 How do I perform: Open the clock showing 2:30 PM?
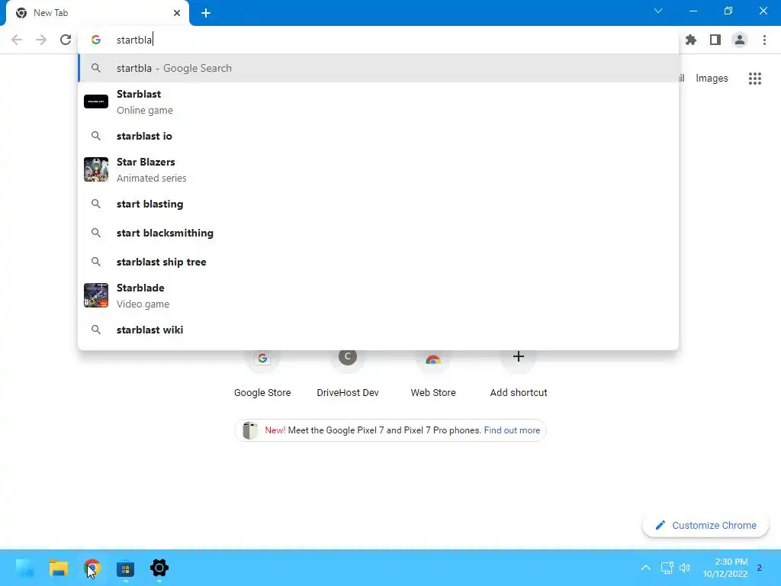click(725, 568)
